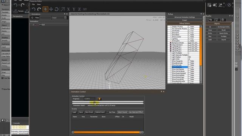Toggle WireFrame checkbox
Screen dimensions: 242x136
[x=189, y=31]
